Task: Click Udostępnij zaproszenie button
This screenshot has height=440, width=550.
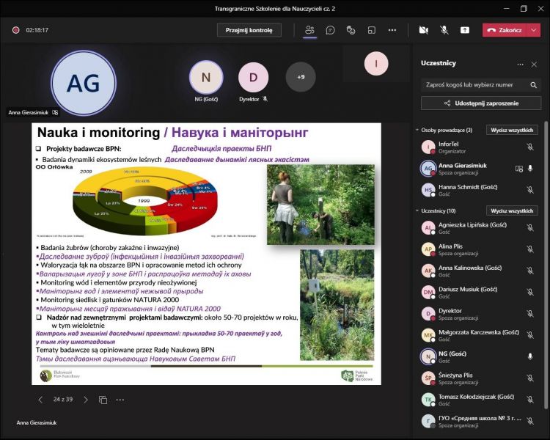Action: click(480, 103)
